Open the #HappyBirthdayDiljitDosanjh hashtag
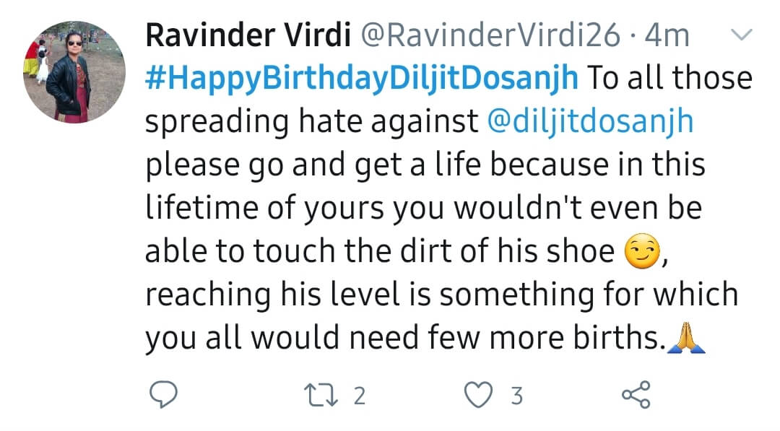Screen dimensions: 780x431 (x=361, y=78)
